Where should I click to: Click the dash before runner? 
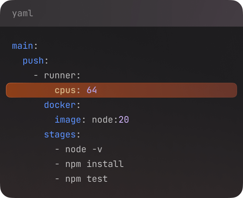click(36, 75)
